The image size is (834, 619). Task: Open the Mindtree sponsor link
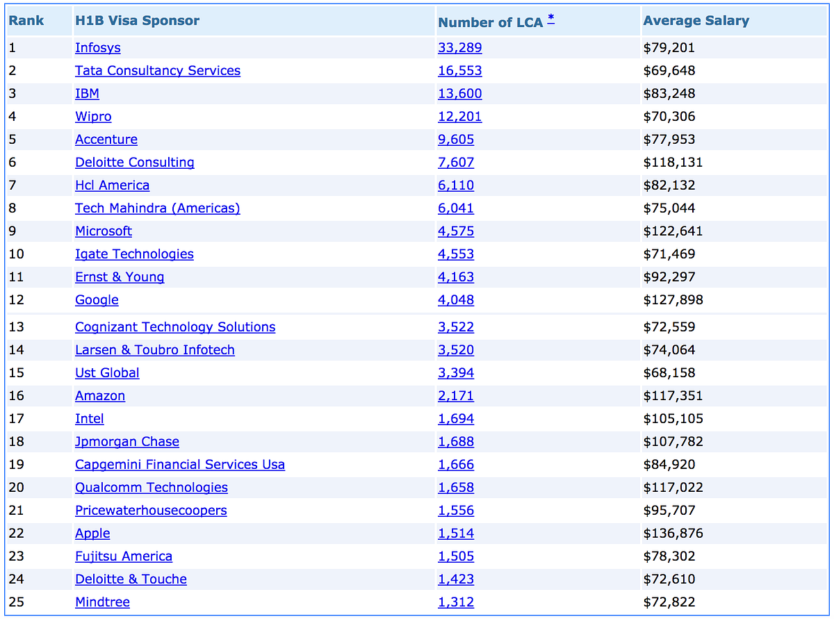[x=102, y=602]
